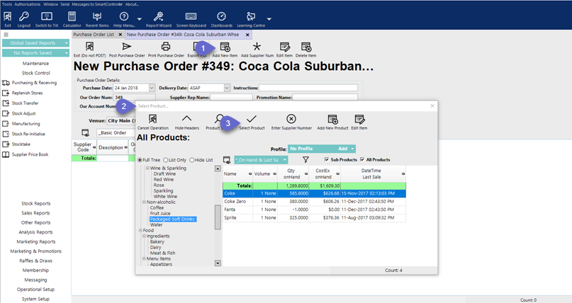Hide headers using the Hide Headers icon
This screenshot has width=572, height=303.
(187, 119)
